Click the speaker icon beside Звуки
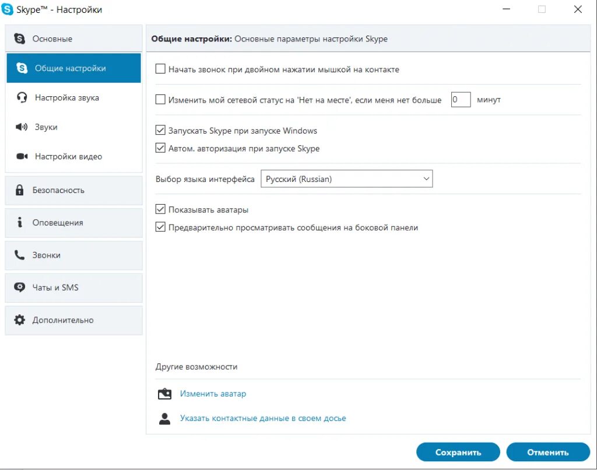The width and height of the screenshot is (597, 470). (22, 127)
